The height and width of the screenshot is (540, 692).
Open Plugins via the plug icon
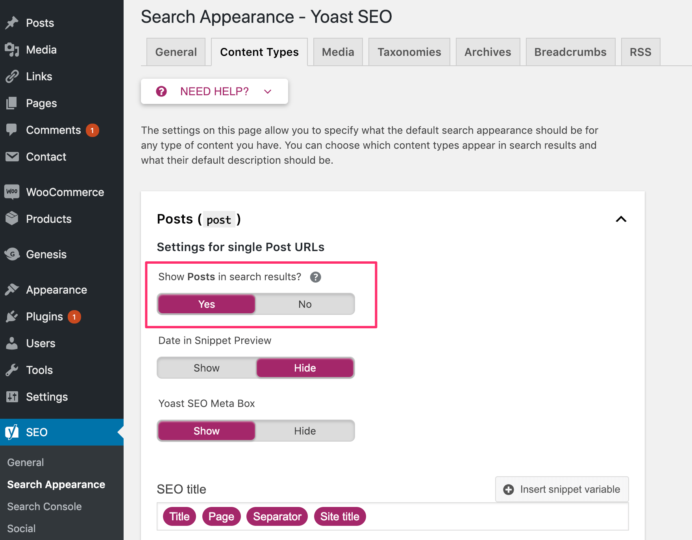(12, 316)
